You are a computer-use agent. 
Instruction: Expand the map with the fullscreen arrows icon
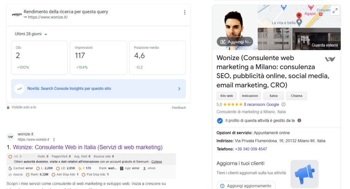tap(335, 11)
